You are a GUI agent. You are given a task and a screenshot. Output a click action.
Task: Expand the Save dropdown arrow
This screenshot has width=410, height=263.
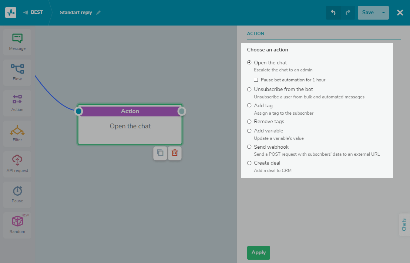(x=383, y=13)
